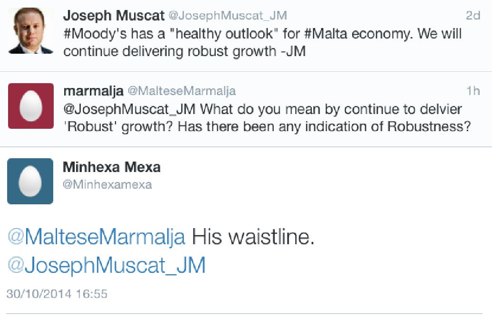
Task: Click the 30/10/2014 16:55 timestamp
Action: (57, 294)
